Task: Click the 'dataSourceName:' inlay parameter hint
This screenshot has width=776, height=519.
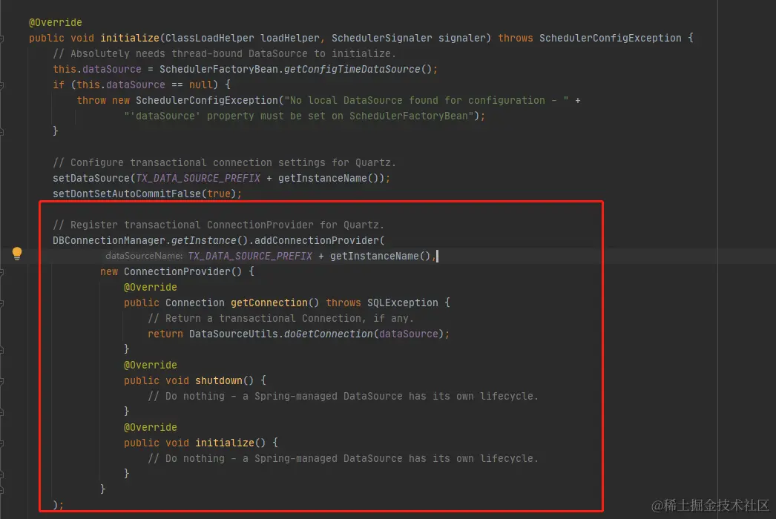Action: click(x=143, y=256)
